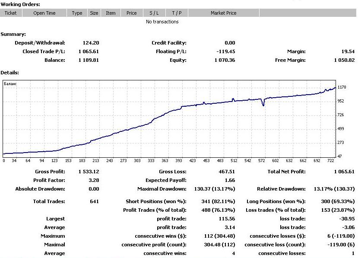This screenshot has width=358, height=258.
Task: Click the Expected Payoff value 1.66
Action: [x=230, y=180]
